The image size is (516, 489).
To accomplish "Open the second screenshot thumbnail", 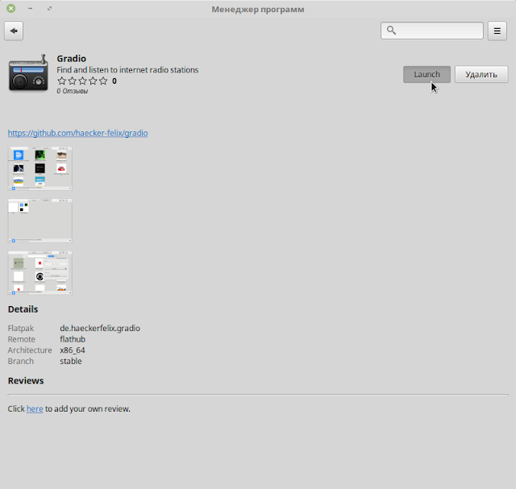I will (x=40, y=221).
